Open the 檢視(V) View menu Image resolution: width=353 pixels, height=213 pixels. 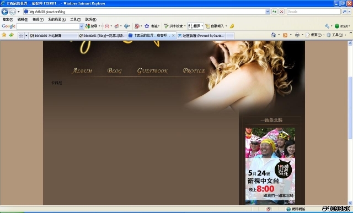(x=38, y=20)
